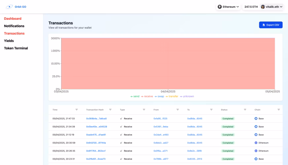288x165 pixels.
Task: Open the To column filter icon
Action: point(211,110)
